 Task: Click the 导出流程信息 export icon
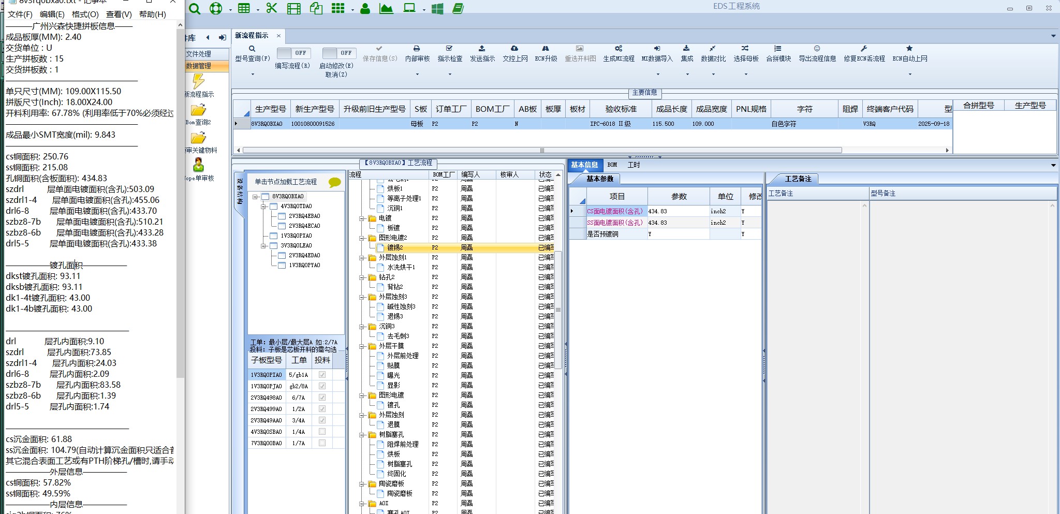[817, 49]
